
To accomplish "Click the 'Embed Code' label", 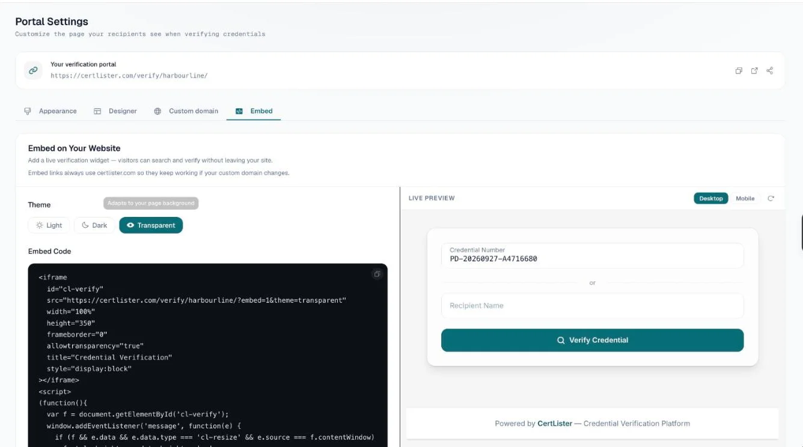I will (x=49, y=251).
